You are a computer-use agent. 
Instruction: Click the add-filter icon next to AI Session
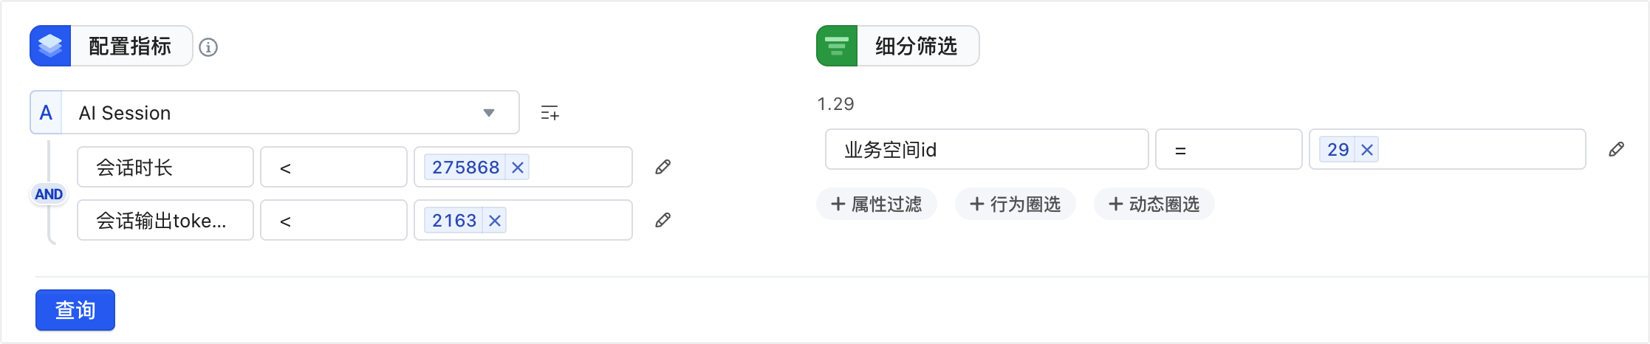pos(550,113)
